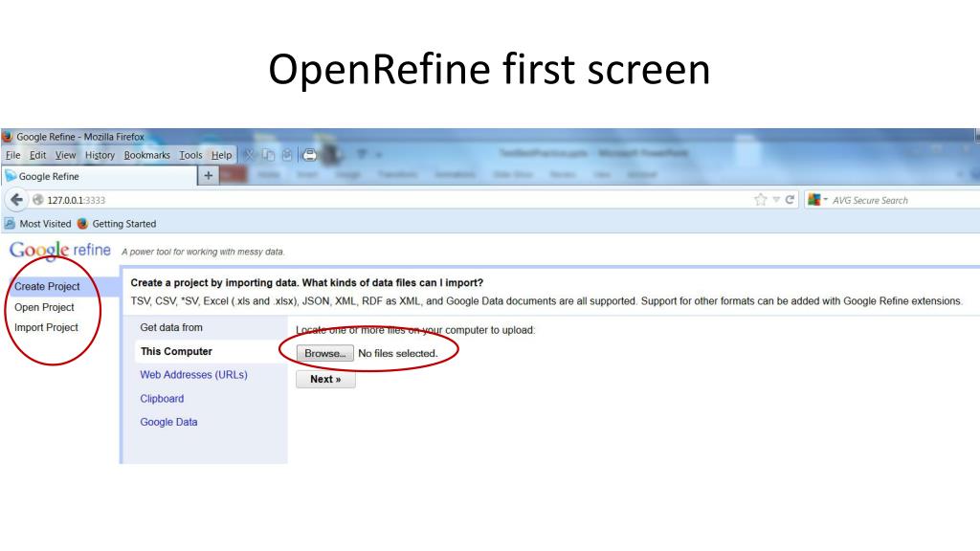Open a new tab with the plus button
The width and height of the screenshot is (980, 551).
[208, 176]
